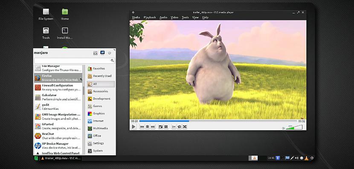
Task: Select the Multimedia category
Action: pos(101,129)
